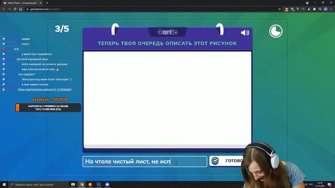Open Discord from the taskbar
335x188 pixels.
[x=107, y=184]
